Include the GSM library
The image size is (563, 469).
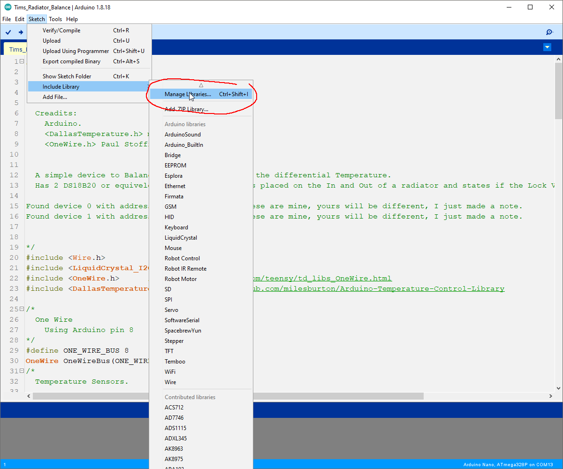click(201, 207)
